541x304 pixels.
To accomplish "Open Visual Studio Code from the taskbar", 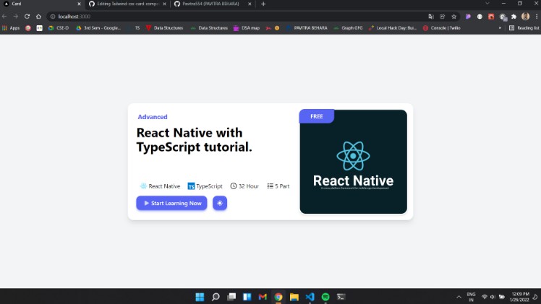I will (x=310, y=297).
